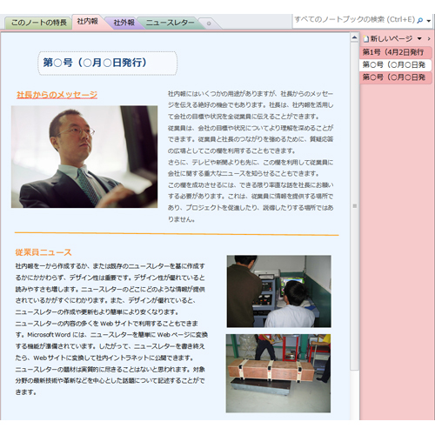Open the last 第○号 page in list
Viewport: 435px width, 435px height.
click(x=396, y=77)
